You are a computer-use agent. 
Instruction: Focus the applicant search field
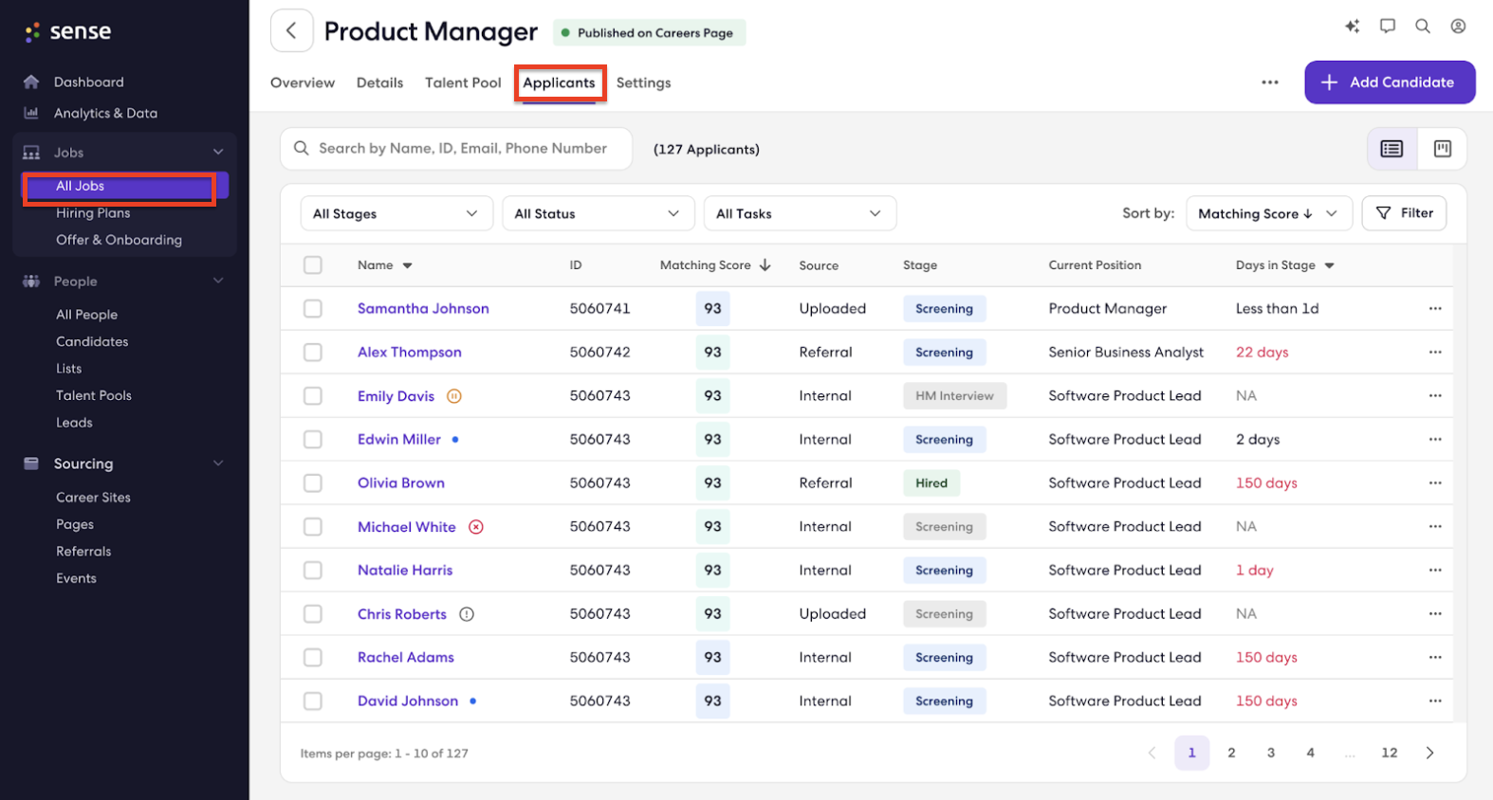462,149
